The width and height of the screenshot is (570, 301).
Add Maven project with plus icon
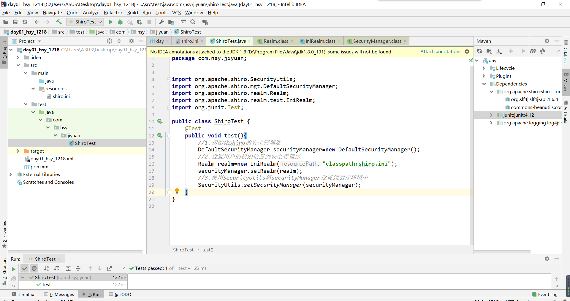[511, 51]
